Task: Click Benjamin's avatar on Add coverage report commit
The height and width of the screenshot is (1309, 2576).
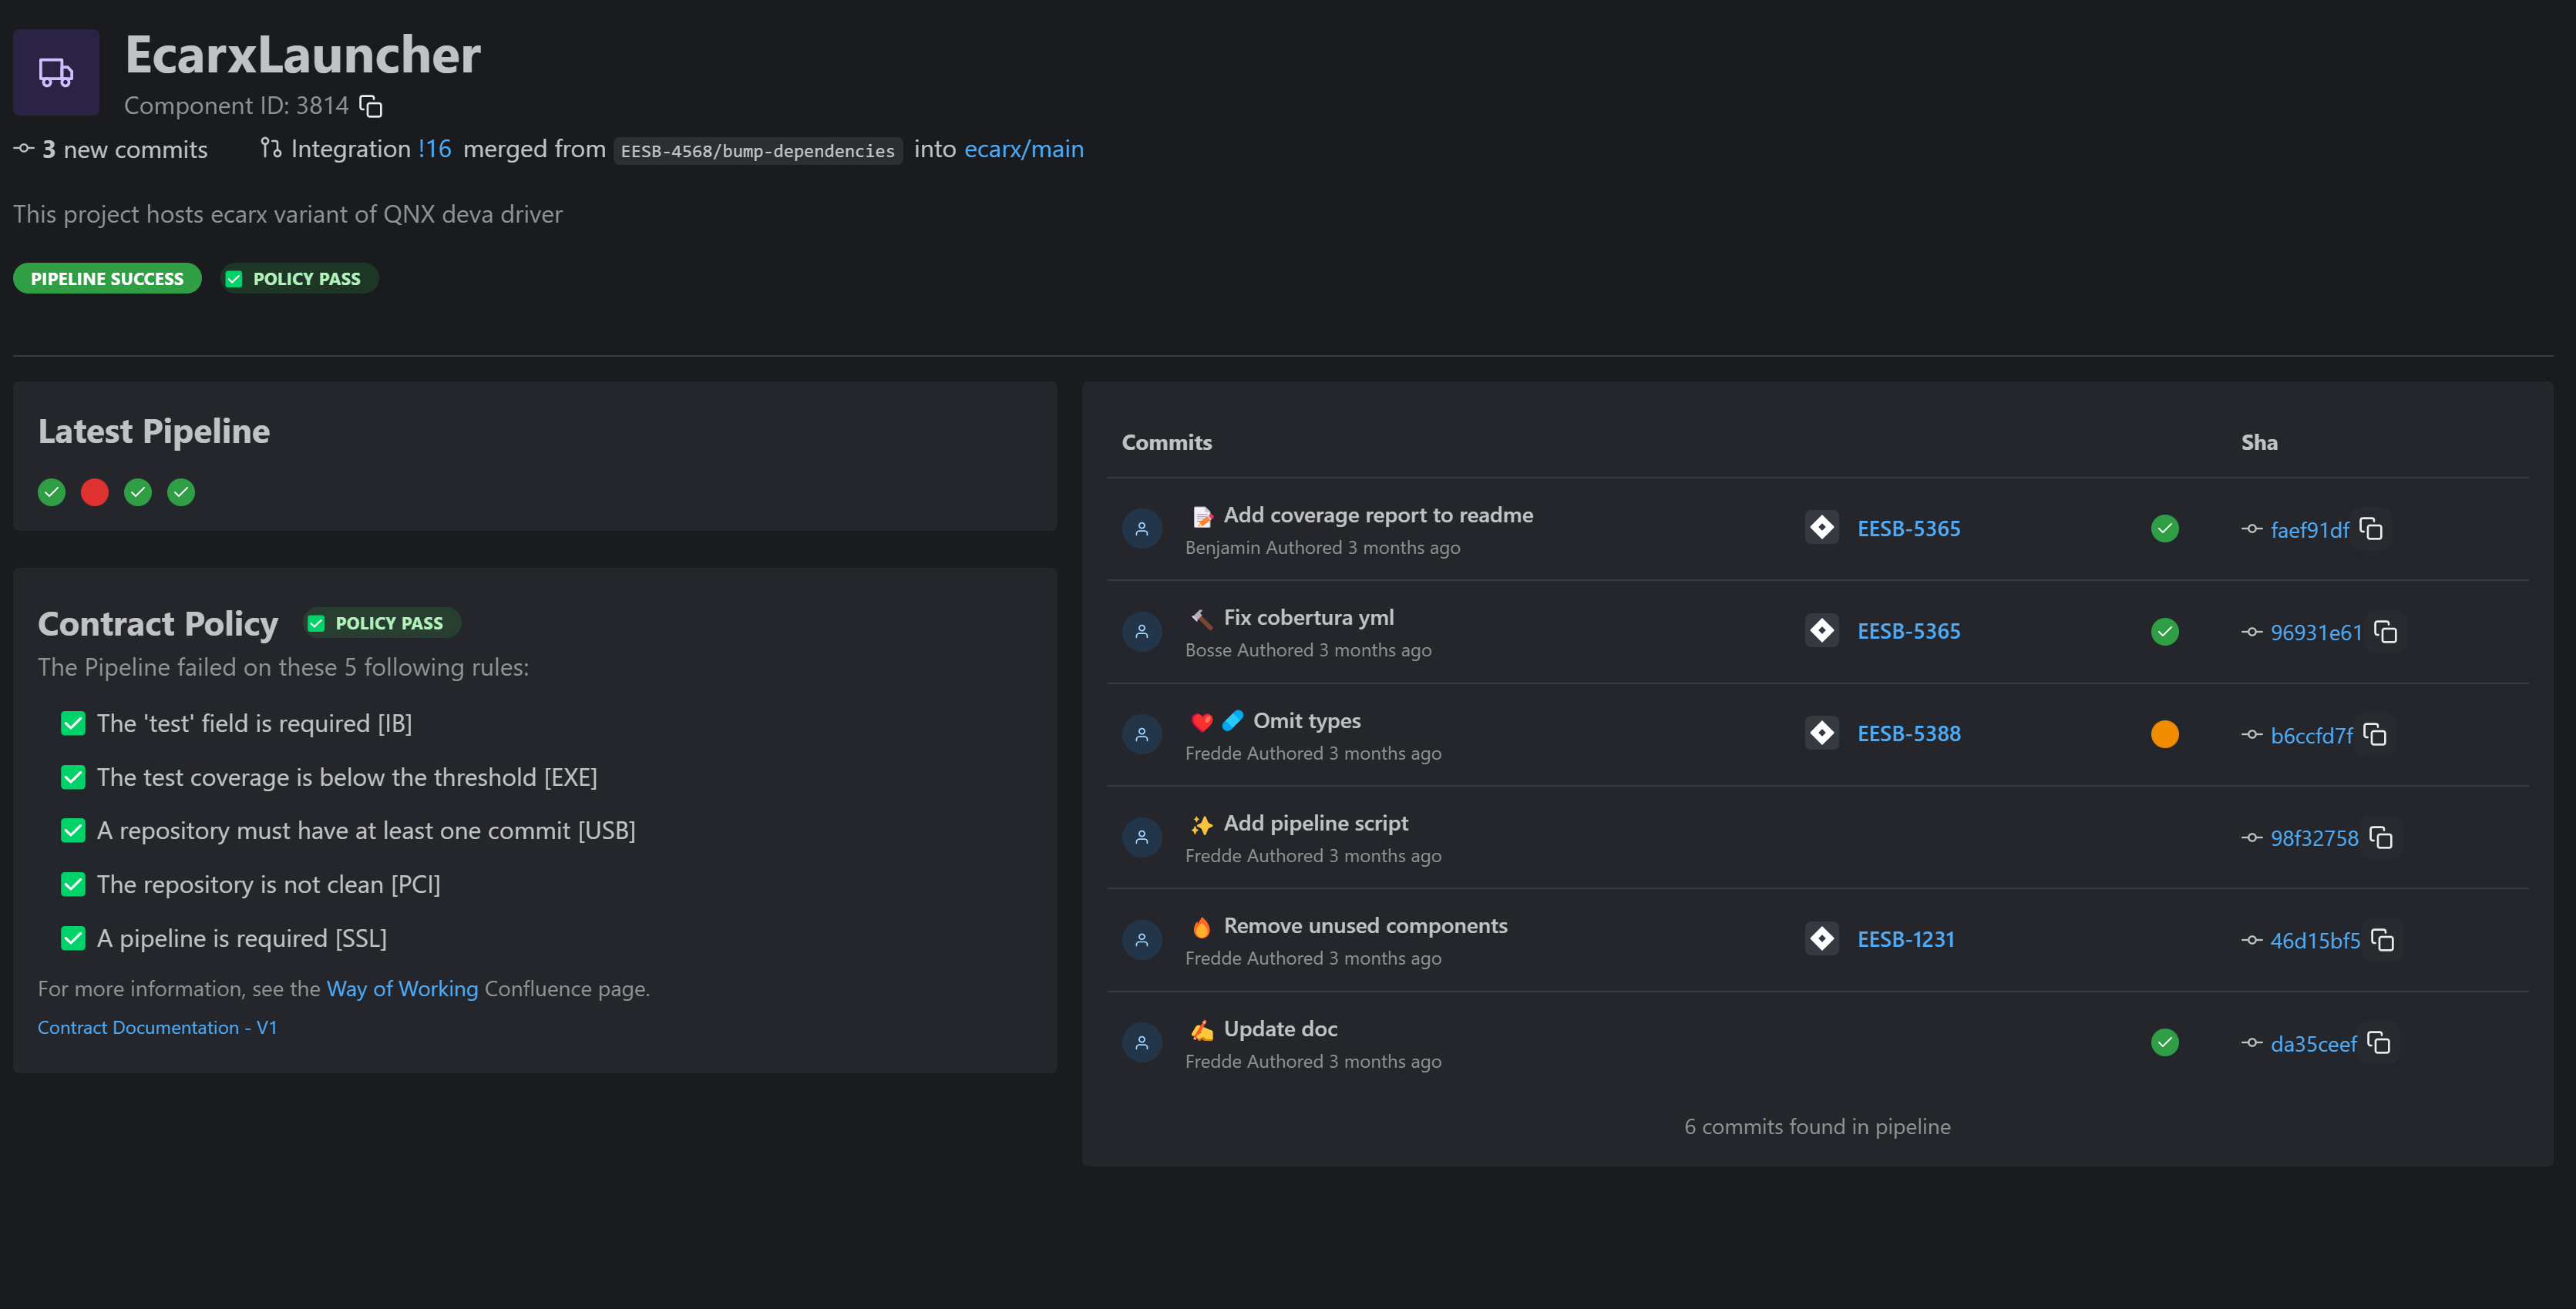Action: click(x=1141, y=529)
